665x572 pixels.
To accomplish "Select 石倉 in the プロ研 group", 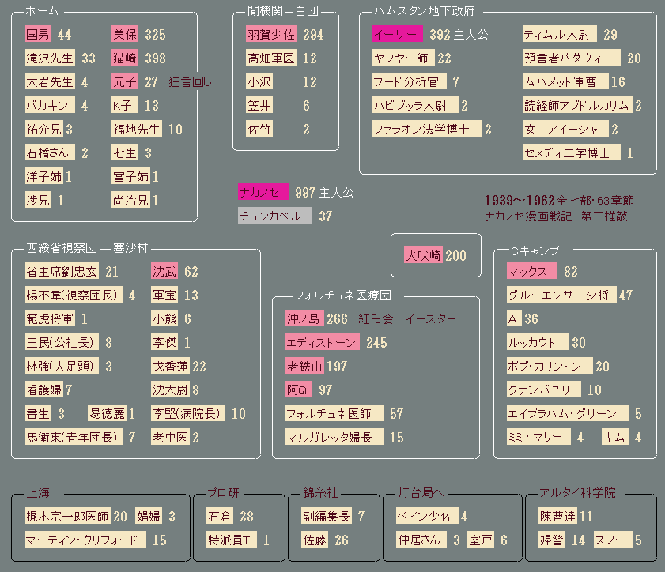I will click(219, 517).
